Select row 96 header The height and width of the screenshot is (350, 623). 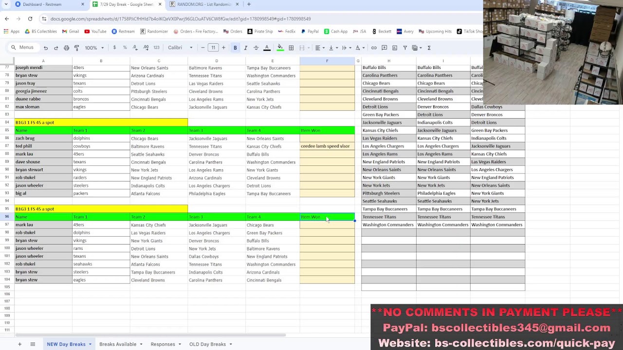pyautogui.click(x=7, y=217)
